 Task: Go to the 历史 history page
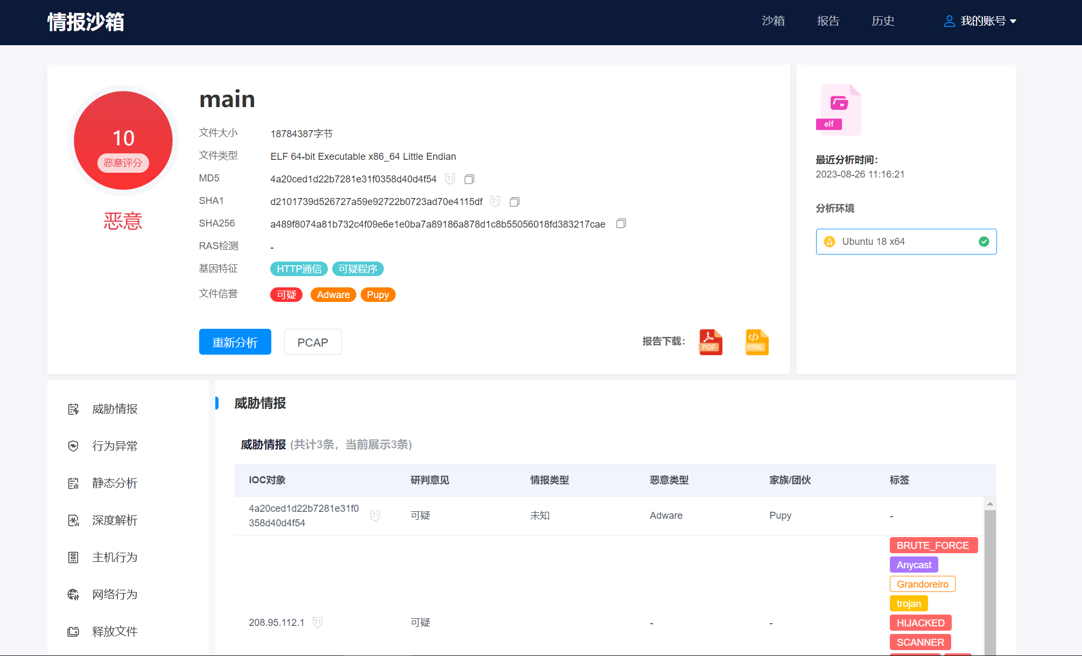click(883, 21)
